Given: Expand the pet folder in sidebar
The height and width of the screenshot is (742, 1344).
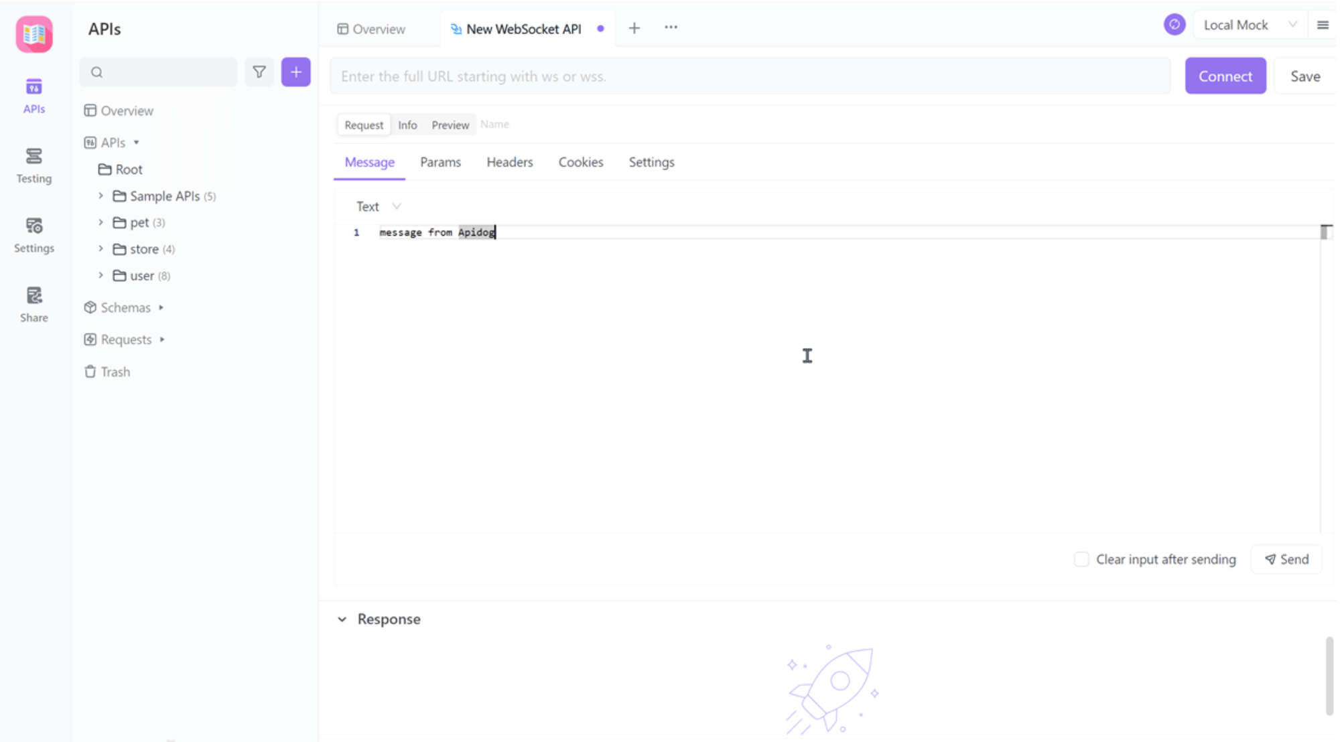Looking at the screenshot, I should [x=100, y=222].
